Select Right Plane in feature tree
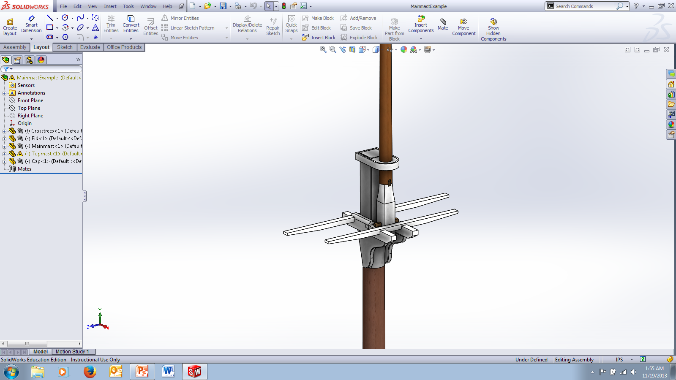The width and height of the screenshot is (676, 380). point(30,116)
